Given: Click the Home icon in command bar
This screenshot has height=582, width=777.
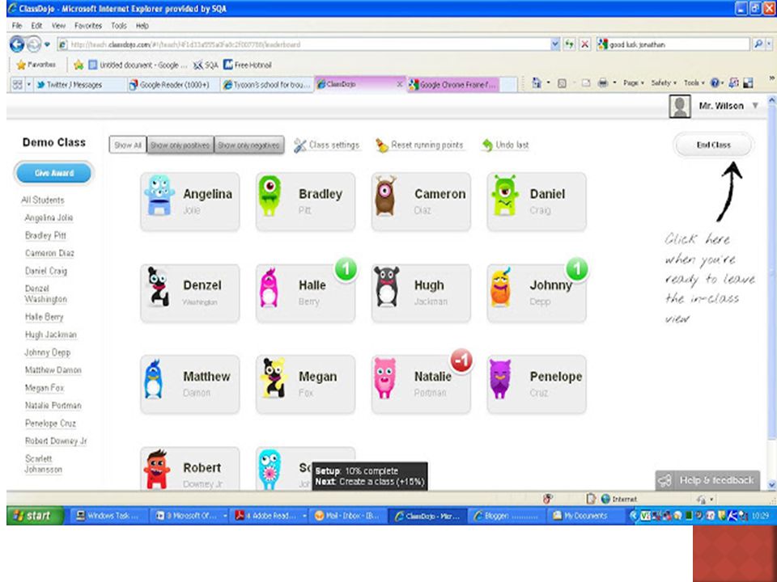Looking at the screenshot, I should (536, 83).
